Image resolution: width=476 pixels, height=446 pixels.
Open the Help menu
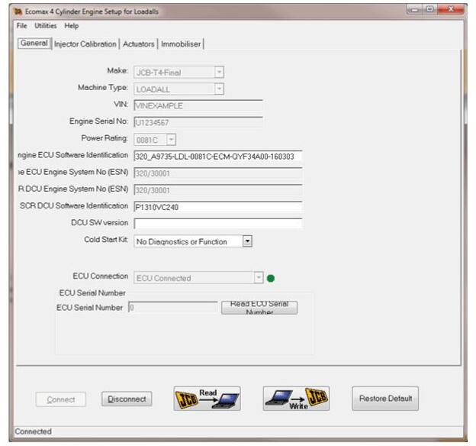click(72, 26)
